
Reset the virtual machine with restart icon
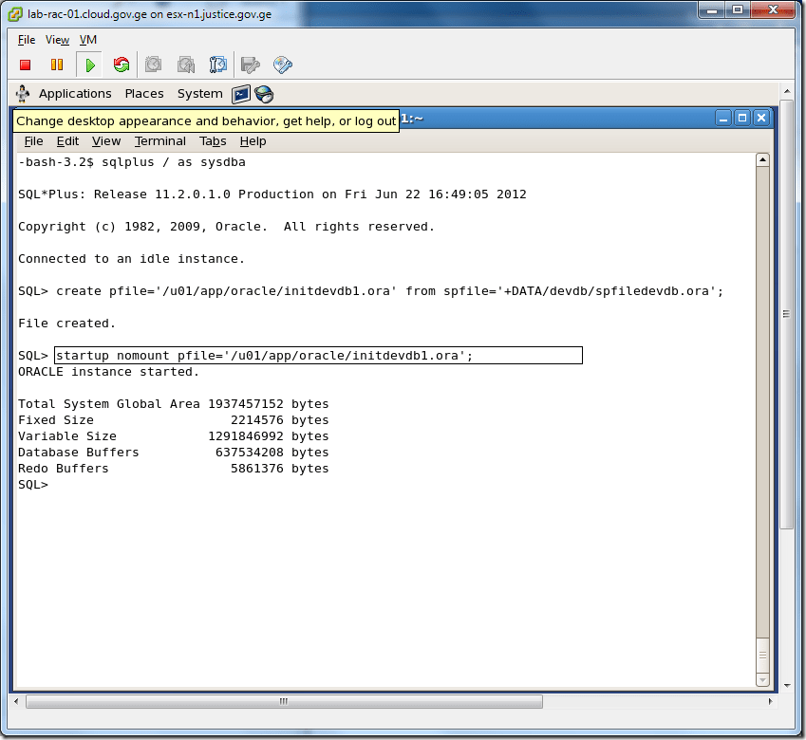click(x=121, y=65)
